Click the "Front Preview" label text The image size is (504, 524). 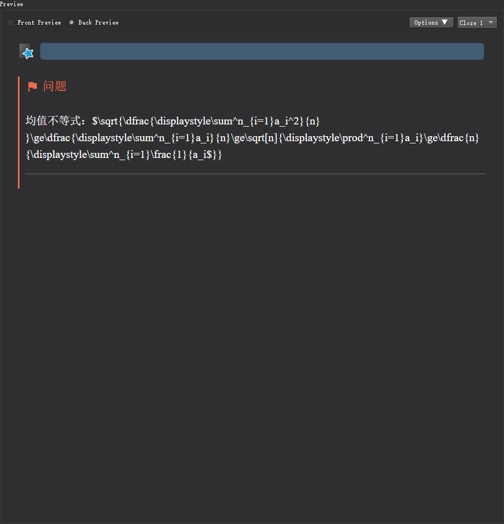pyautogui.click(x=39, y=23)
